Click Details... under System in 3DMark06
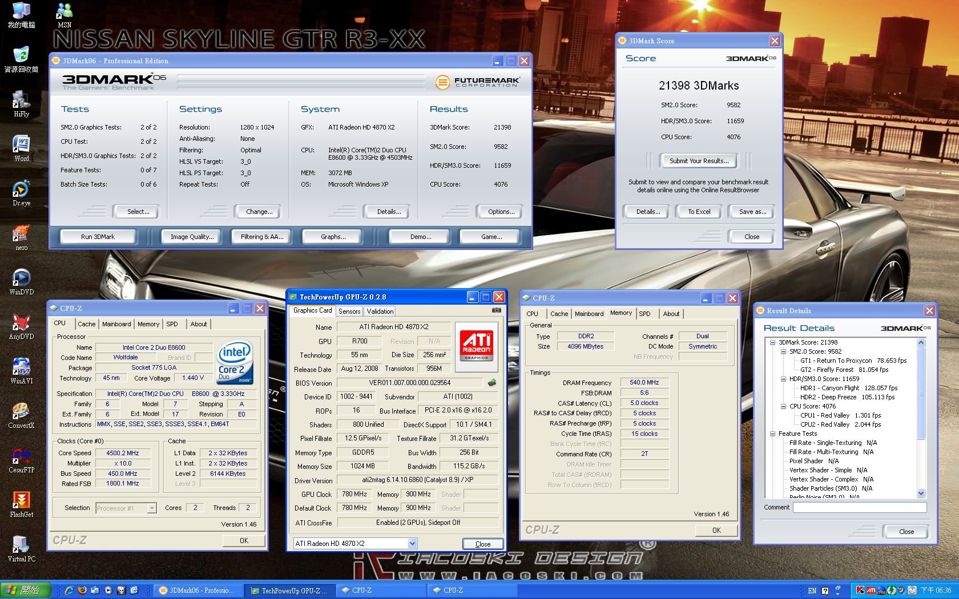 [389, 212]
